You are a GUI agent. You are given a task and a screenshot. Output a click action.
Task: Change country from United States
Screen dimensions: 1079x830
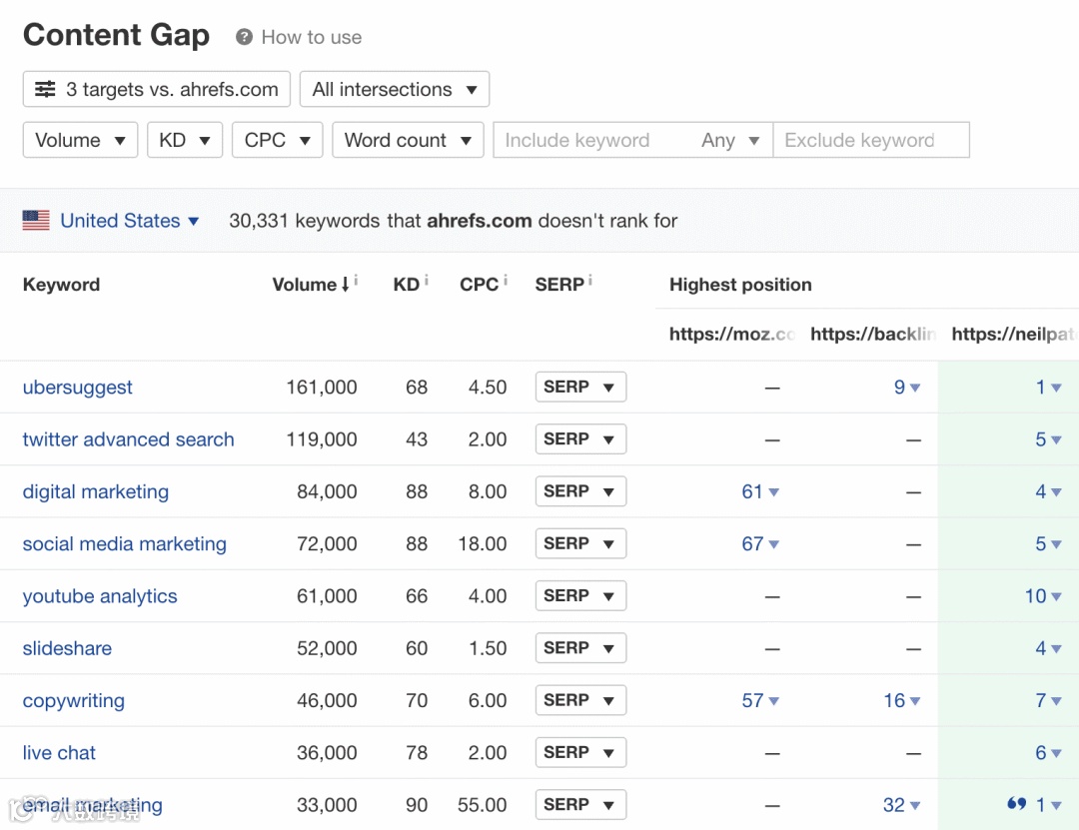point(130,221)
